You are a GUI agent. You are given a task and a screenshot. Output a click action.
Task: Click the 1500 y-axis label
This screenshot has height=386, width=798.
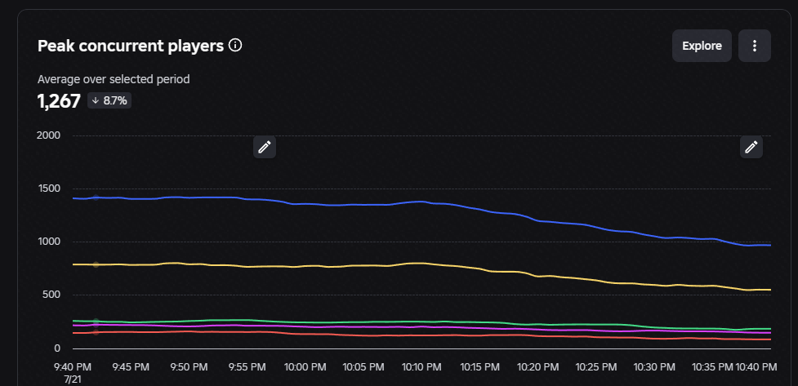tap(49, 189)
